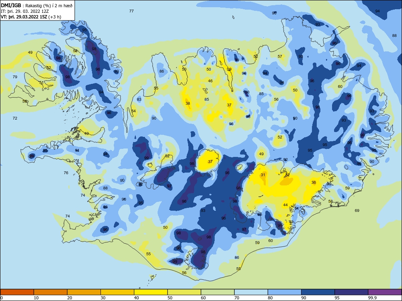
Task: Click the dark blue 90–95 legend segment
Action: 318,292
